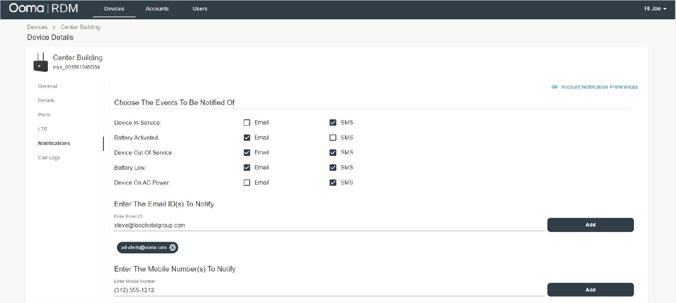The image size is (676, 303).
Task: Open the LTE section in sidebar
Action: tap(42, 129)
